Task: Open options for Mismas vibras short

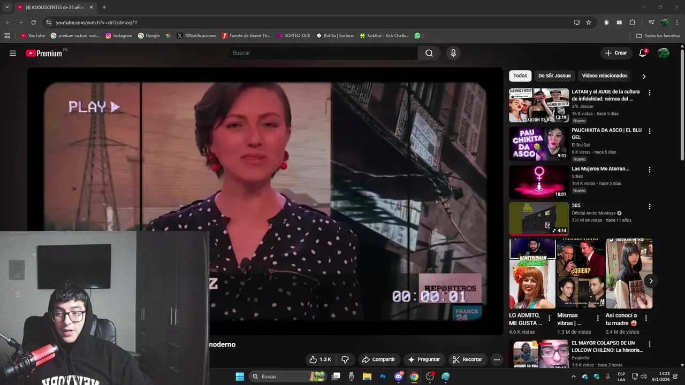Action: pos(597,318)
